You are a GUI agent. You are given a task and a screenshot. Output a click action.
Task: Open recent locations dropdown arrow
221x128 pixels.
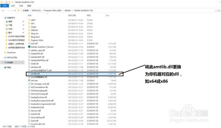click(x=12, y=11)
